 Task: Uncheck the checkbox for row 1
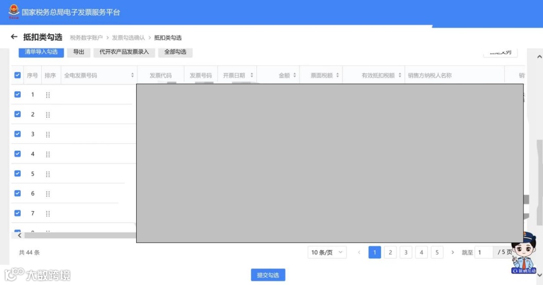[x=18, y=94]
